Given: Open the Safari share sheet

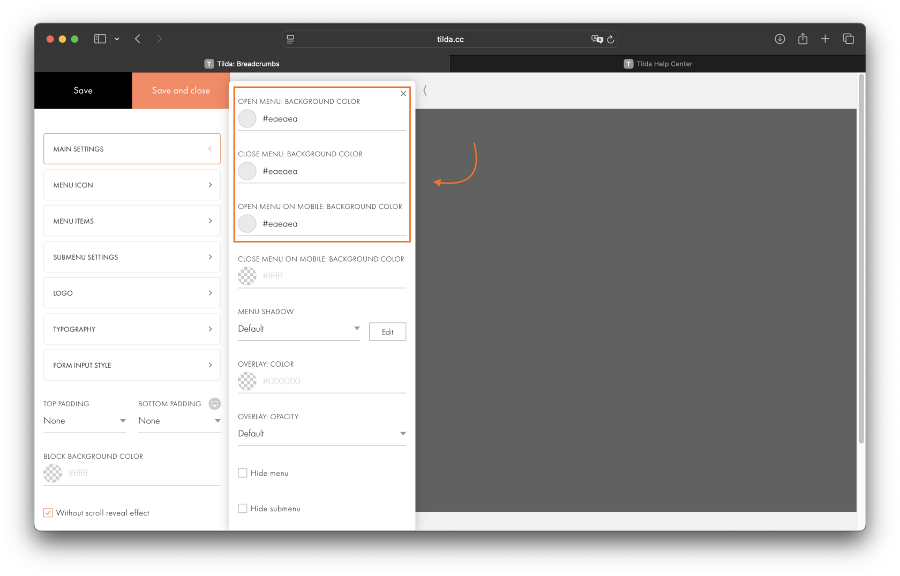Looking at the screenshot, I should click(x=802, y=39).
